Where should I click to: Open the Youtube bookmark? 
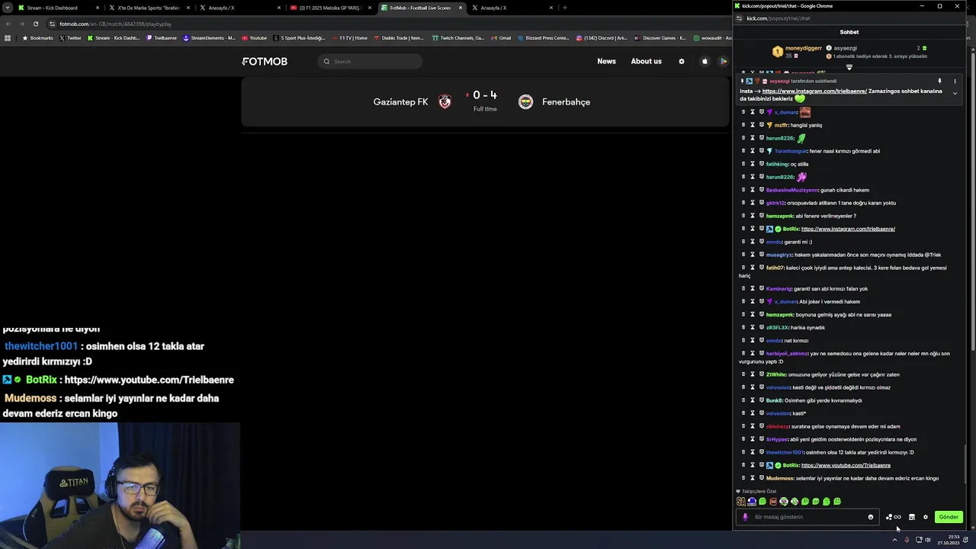pos(255,38)
